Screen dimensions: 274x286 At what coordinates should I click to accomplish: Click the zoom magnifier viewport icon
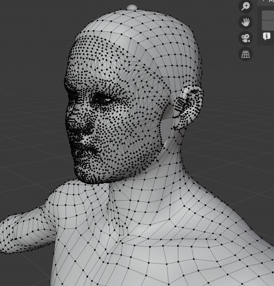[246, 7]
